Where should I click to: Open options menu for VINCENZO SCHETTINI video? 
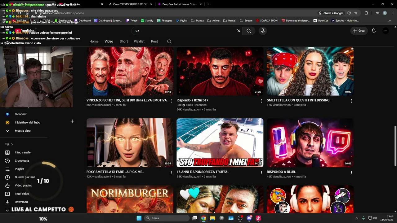(171, 101)
